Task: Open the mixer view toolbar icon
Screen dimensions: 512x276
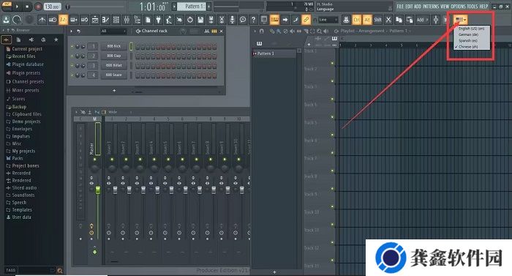Action: coord(127,20)
